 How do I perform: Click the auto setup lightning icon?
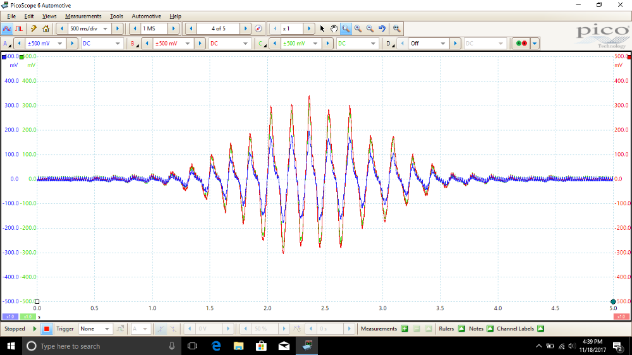tap(33, 28)
